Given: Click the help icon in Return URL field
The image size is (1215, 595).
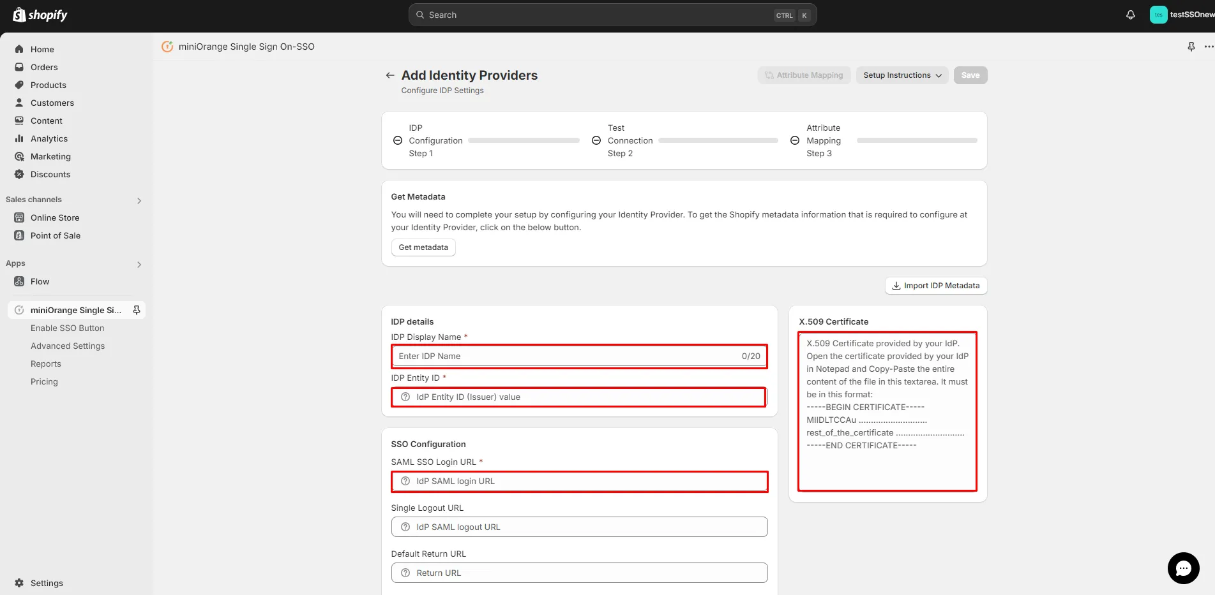Looking at the screenshot, I should tap(405, 573).
